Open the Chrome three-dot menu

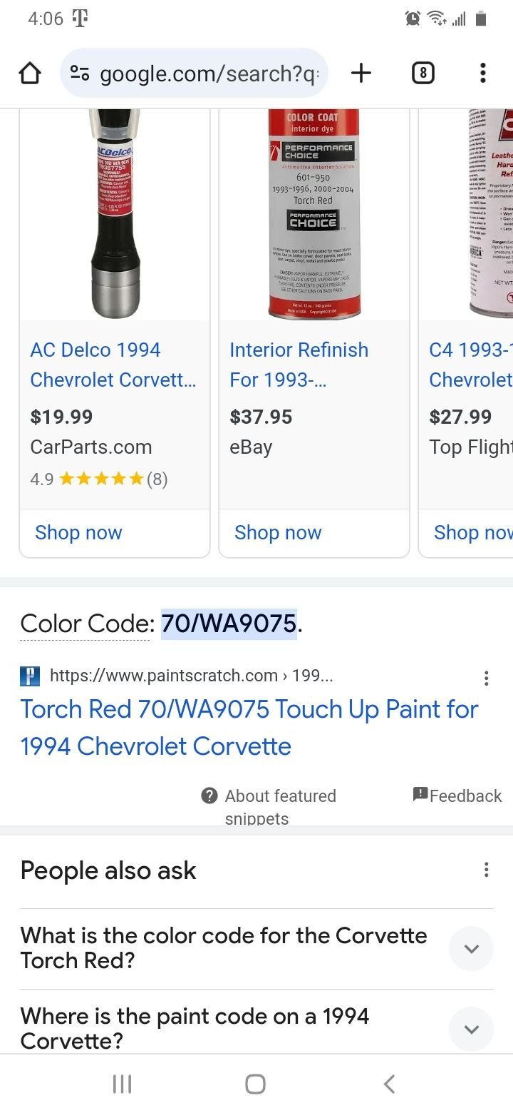[482, 72]
